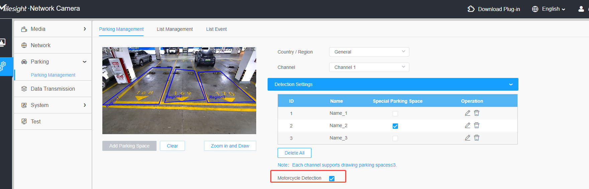Open settings gear in left sidebar

pyautogui.click(x=3, y=66)
